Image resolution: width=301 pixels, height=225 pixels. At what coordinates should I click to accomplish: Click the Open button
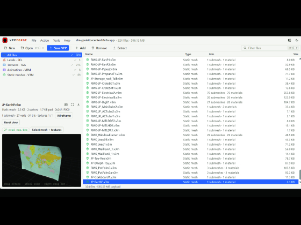click(x=32, y=48)
